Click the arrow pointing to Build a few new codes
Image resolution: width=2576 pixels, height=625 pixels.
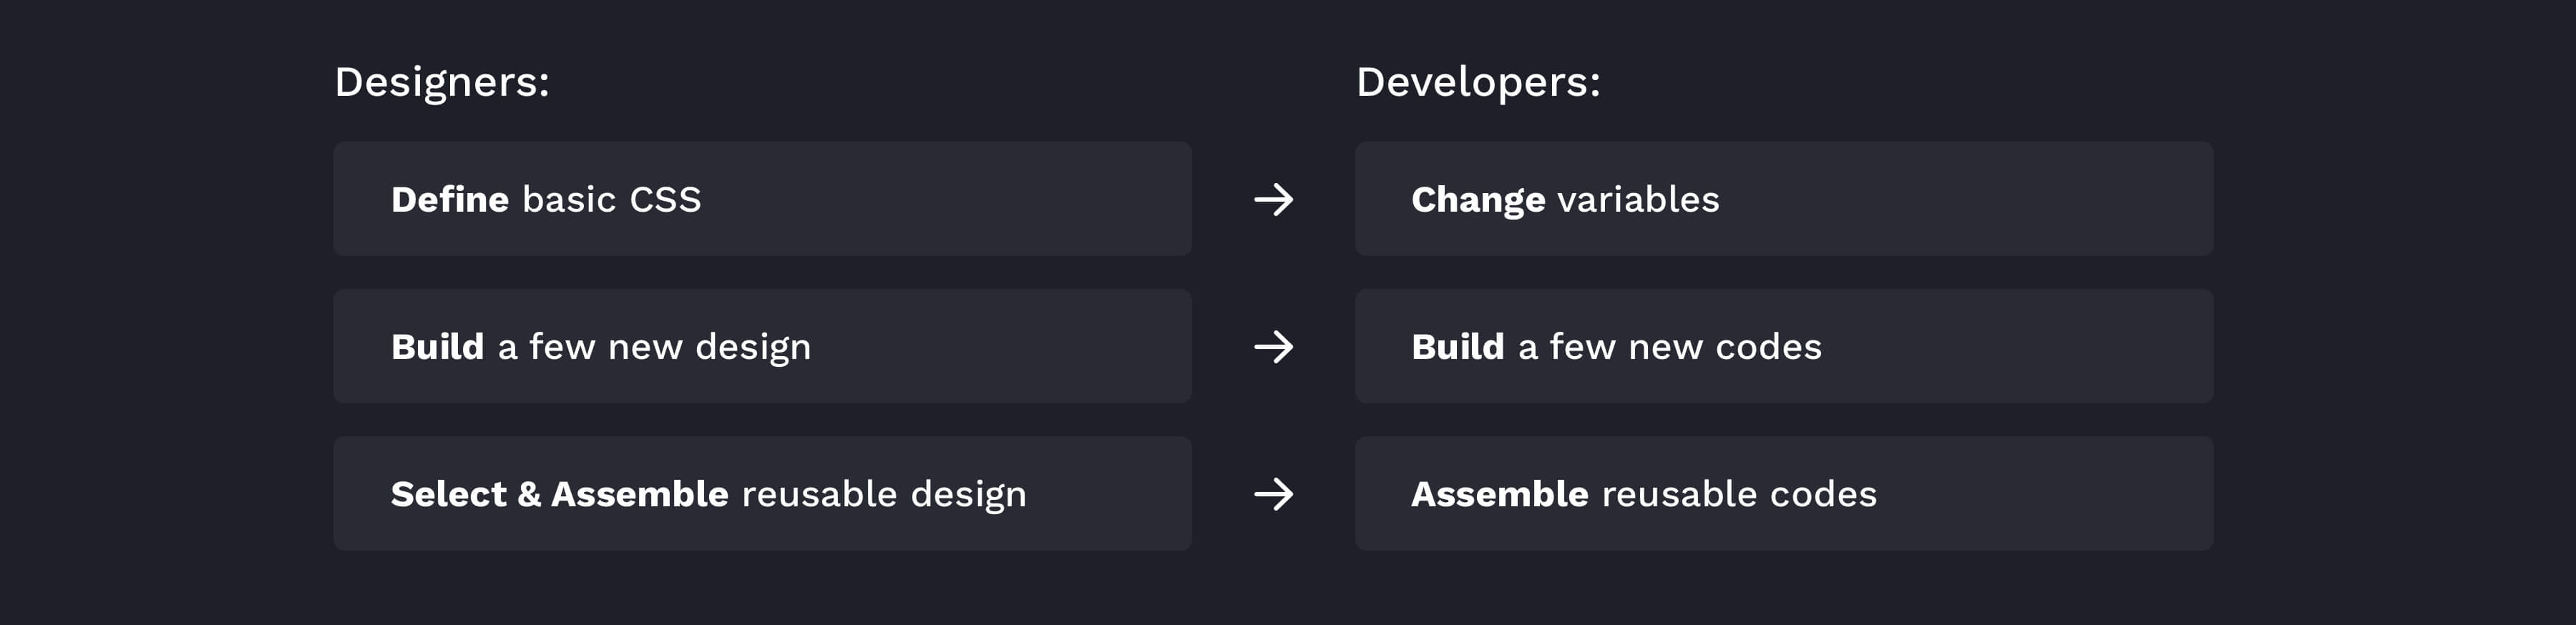pos(1273,347)
